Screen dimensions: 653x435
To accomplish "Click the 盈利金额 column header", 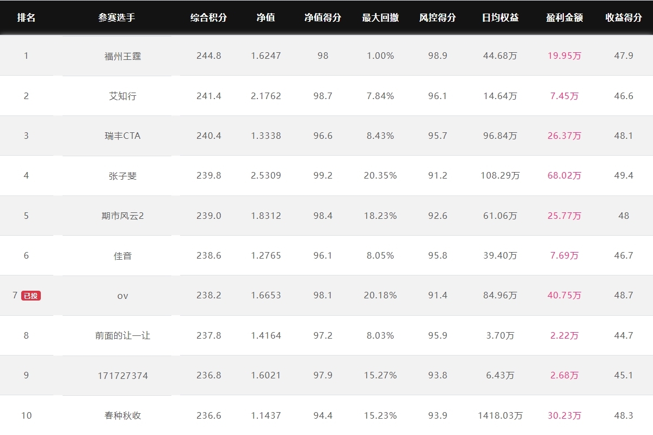I will click(x=564, y=17).
